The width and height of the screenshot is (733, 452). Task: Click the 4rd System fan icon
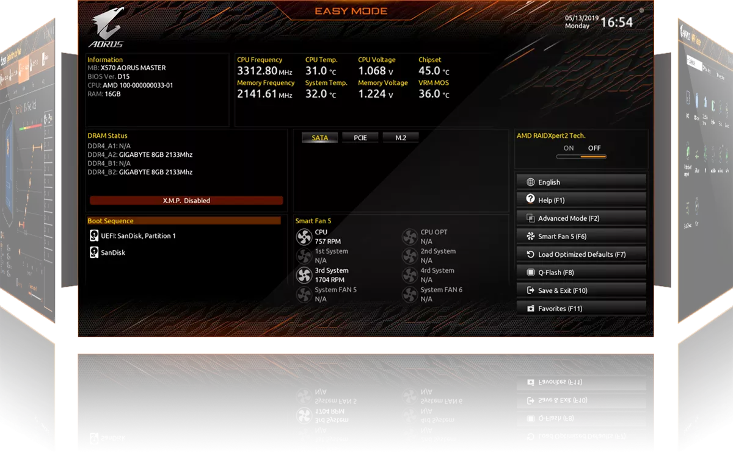409,275
